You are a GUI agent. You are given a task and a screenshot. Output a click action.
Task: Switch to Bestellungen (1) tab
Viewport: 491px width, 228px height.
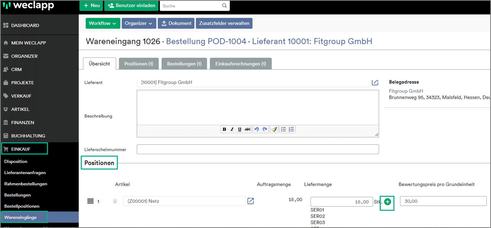[184, 64]
